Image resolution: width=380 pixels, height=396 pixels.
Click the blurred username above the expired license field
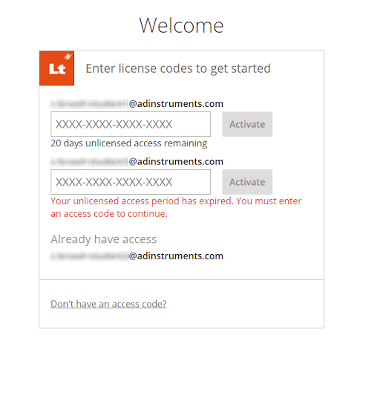tap(90, 161)
